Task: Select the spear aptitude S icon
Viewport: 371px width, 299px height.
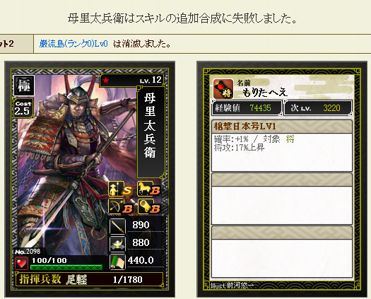Action: (121, 189)
